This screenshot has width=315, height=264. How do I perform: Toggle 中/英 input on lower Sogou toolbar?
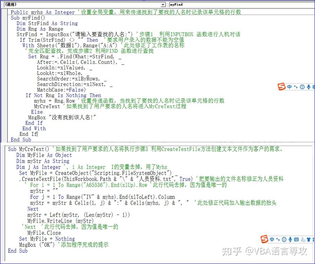pyautogui.click(x=272, y=239)
